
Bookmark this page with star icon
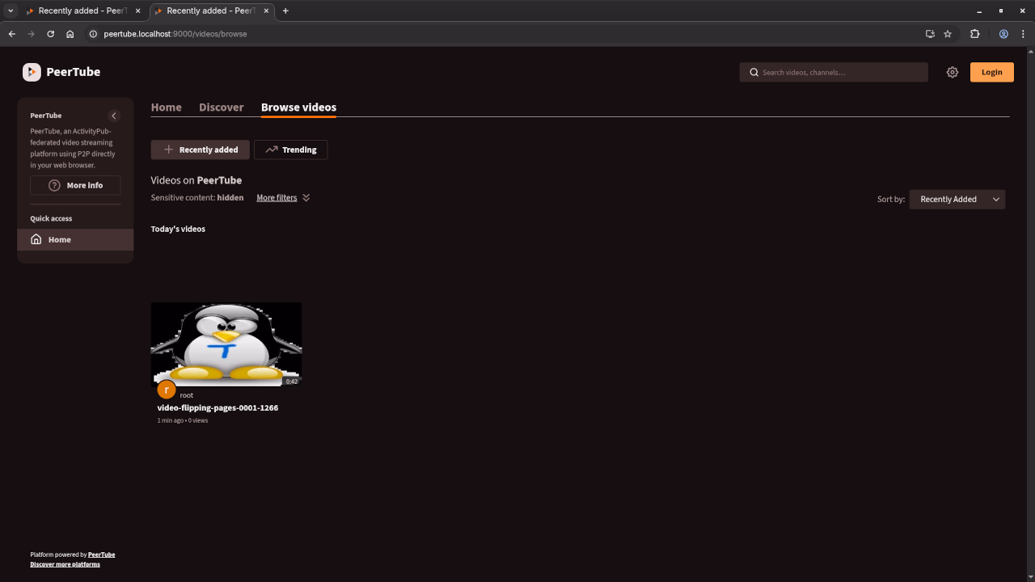click(x=948, y=34)
